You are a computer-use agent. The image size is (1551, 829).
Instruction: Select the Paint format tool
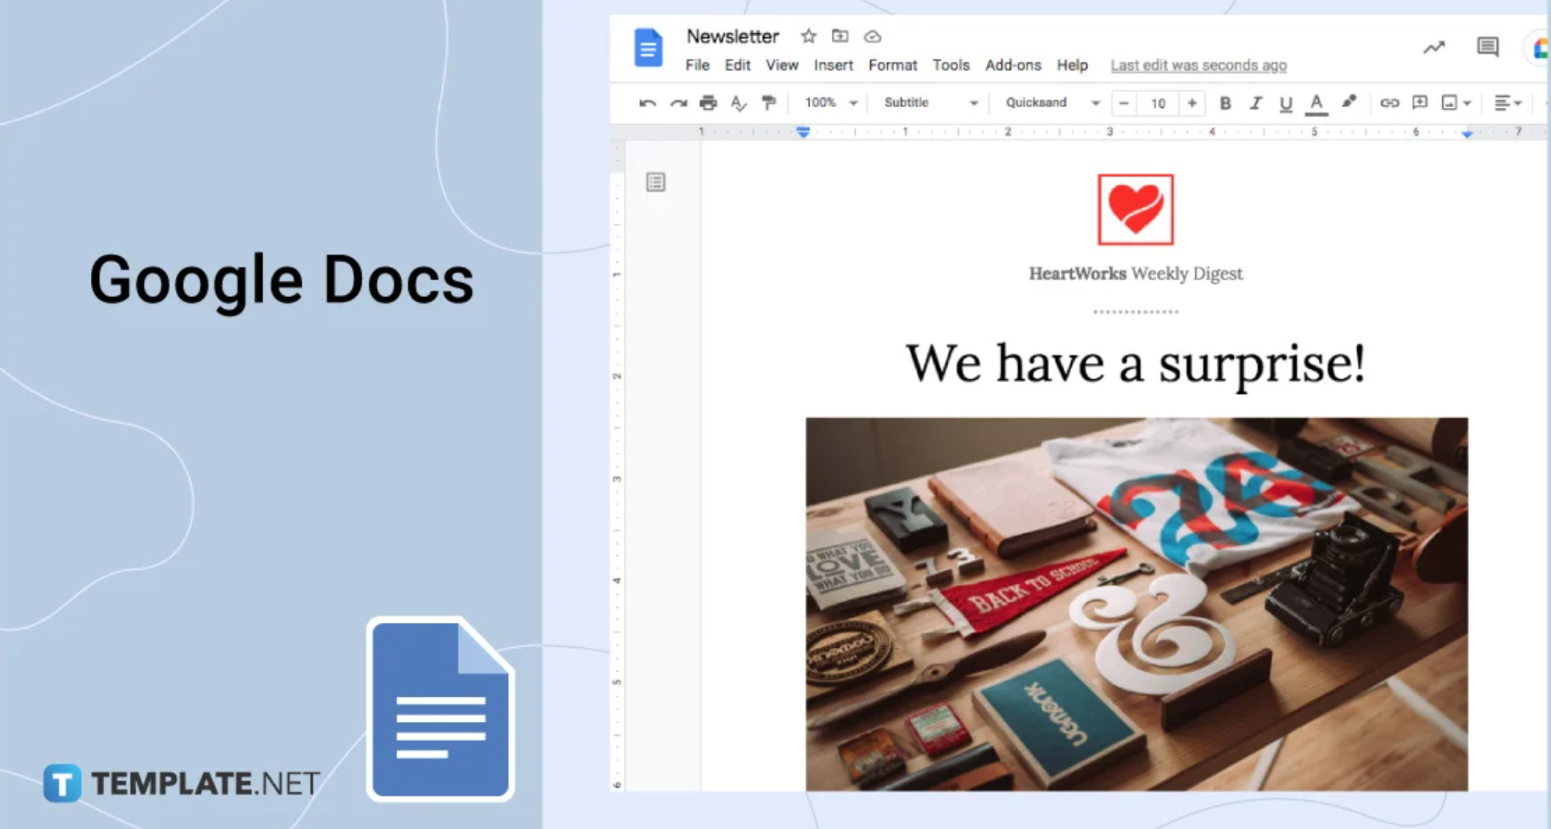click(769, 103)
